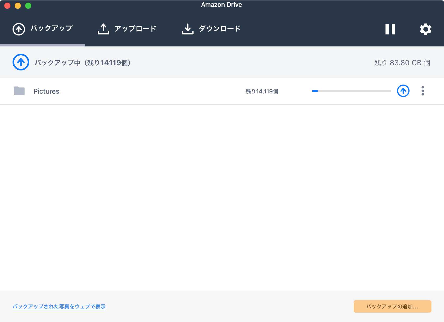Image resolution: width=444 pixels, height=322 pixels.
Task: Close the Amazon Drive window
Action: (x=7, y=6)
